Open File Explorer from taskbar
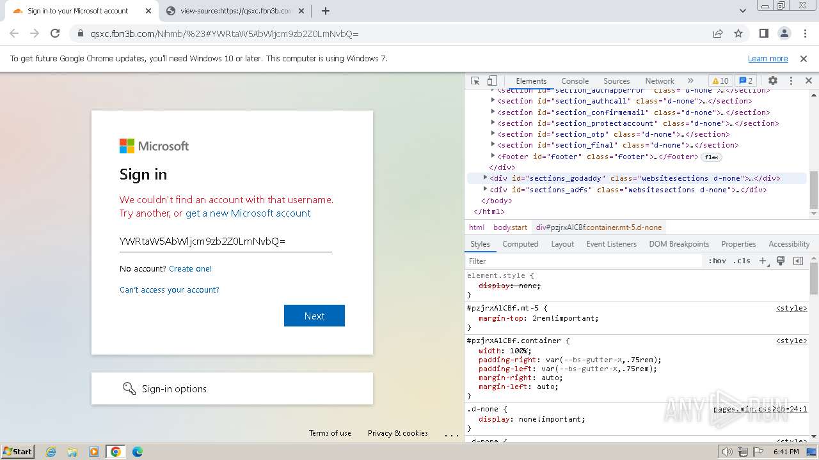Viewport: 819px width, 460px height. pos(72,452)
